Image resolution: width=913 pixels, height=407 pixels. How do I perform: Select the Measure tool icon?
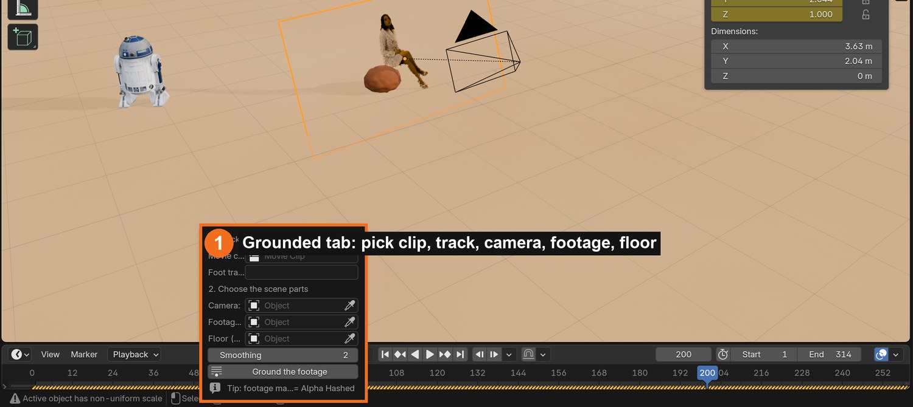point(23,8)
